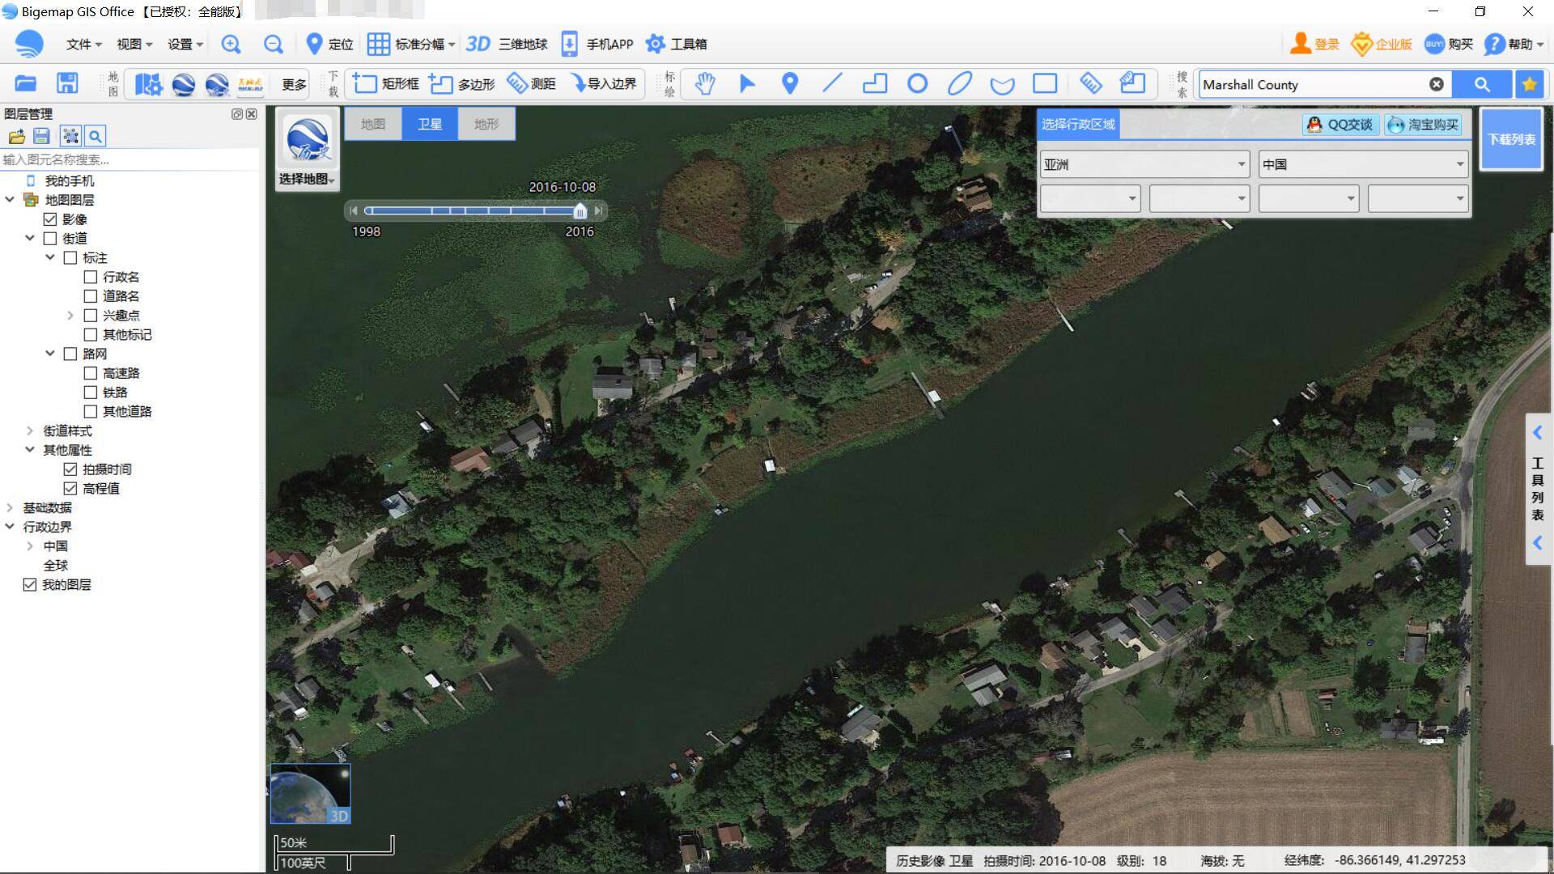The image size is (1554, 874).
Task: Select the circle drawing tool
Action: (x=917, y=83)
